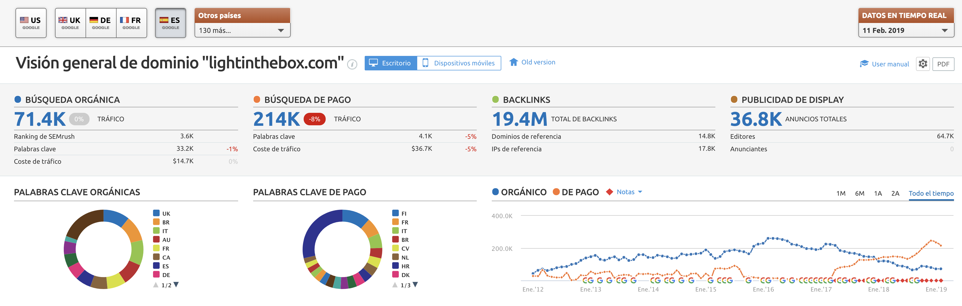Open the Old version link
The image size is (962, 306).
(x=538, y=62)
